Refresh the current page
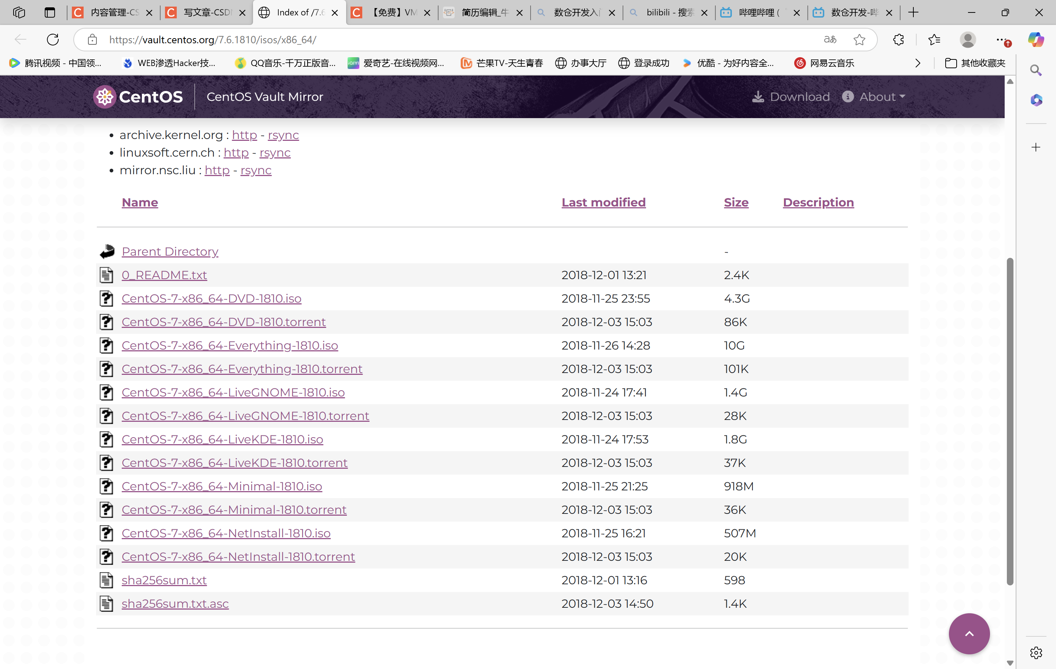Viewport: 1056px width, 669px height. pos(53,40)
